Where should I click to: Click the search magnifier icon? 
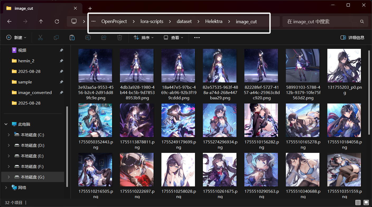pos(362,22)
